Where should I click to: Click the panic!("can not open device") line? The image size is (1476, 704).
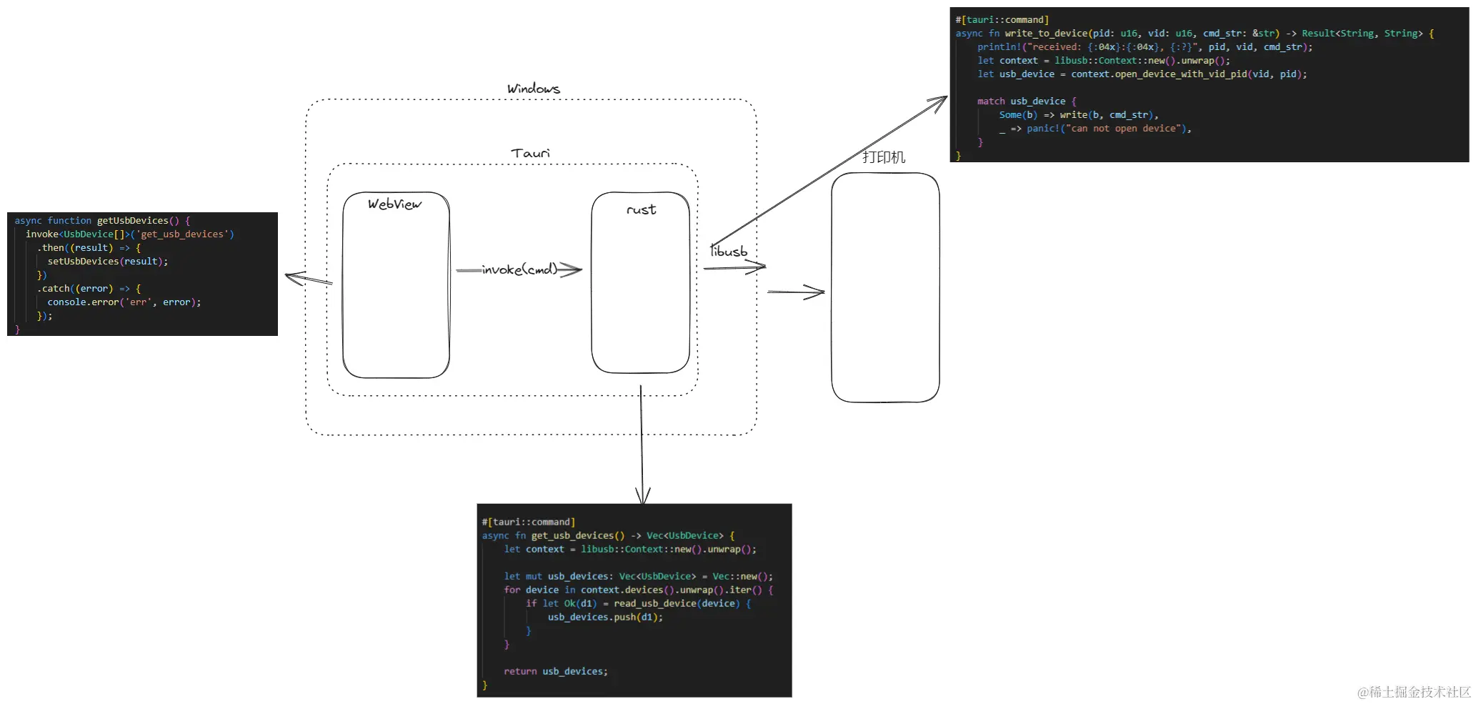[x=1095, y=129]
